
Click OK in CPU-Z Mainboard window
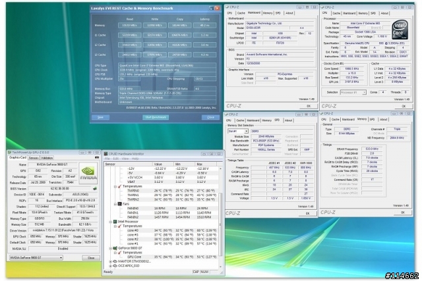[x=309, y=106]
